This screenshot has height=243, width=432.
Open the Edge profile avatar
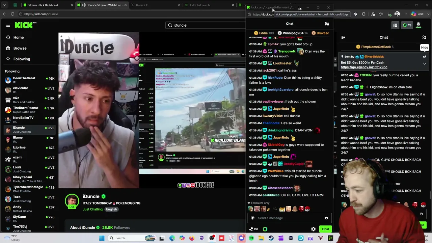tap(397, 14)
